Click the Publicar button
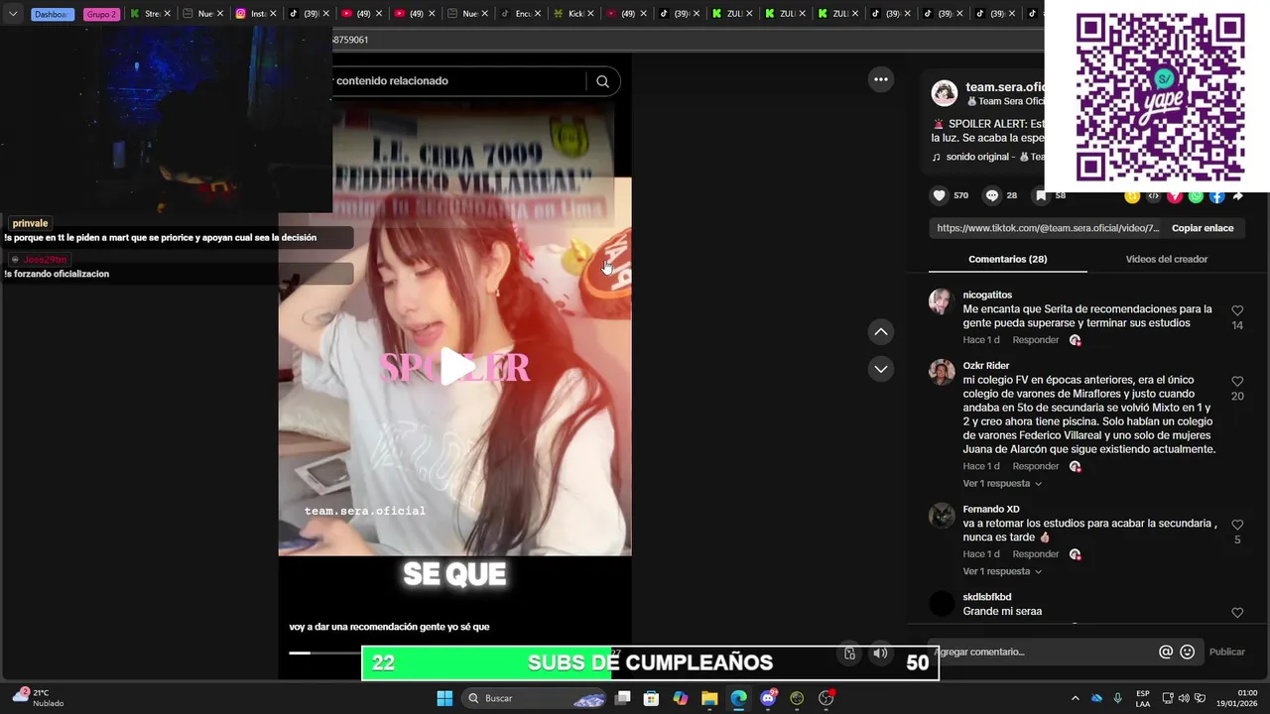Viewport: 1270px width, 714px height. point(1226,652)
